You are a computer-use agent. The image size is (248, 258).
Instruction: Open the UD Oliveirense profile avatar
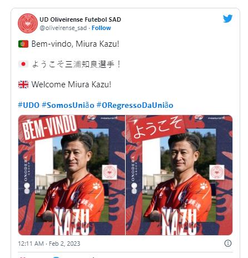point(28,23)
